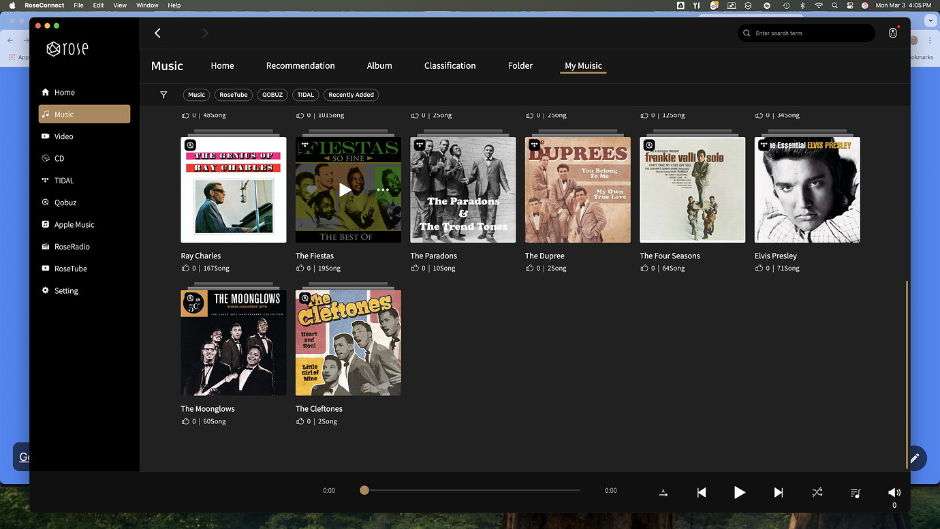This screenshot has height=529, width=940.
Task: Toggle the TIDAL filter chip
Action: 305,95
